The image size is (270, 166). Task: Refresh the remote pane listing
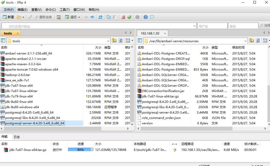(258, 41)
